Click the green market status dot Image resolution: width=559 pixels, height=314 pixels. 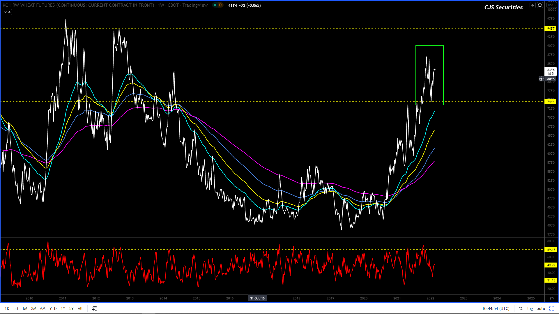pyautogui.click(x=215, y=5)
